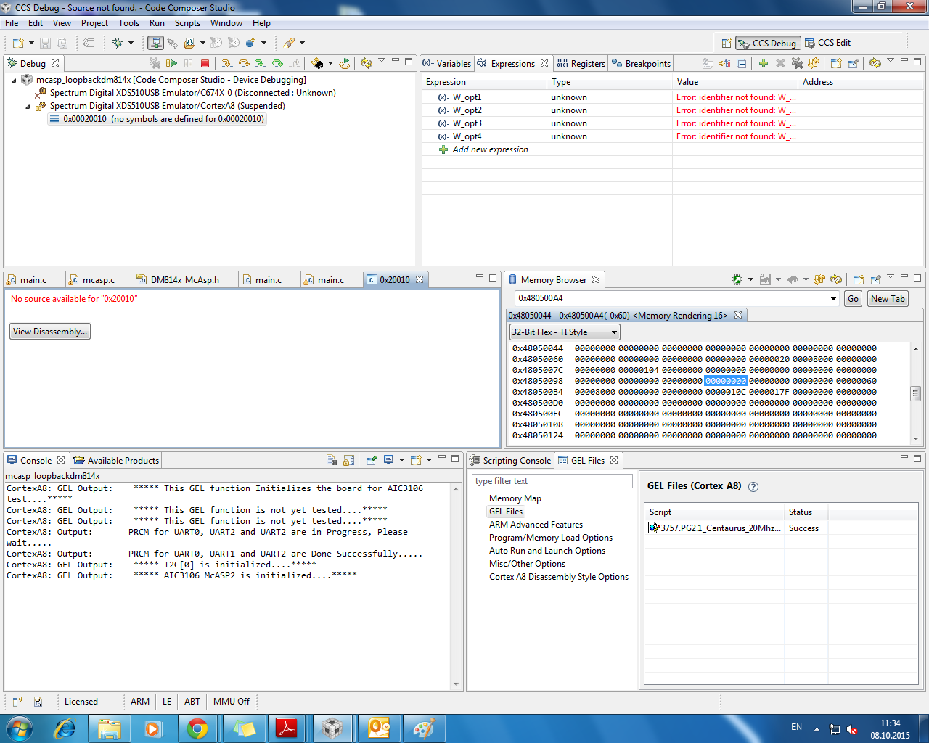Toggle Connect Target in main toolbar
The width and height of the screenshot is (929, 743).
tap(155, 43)
